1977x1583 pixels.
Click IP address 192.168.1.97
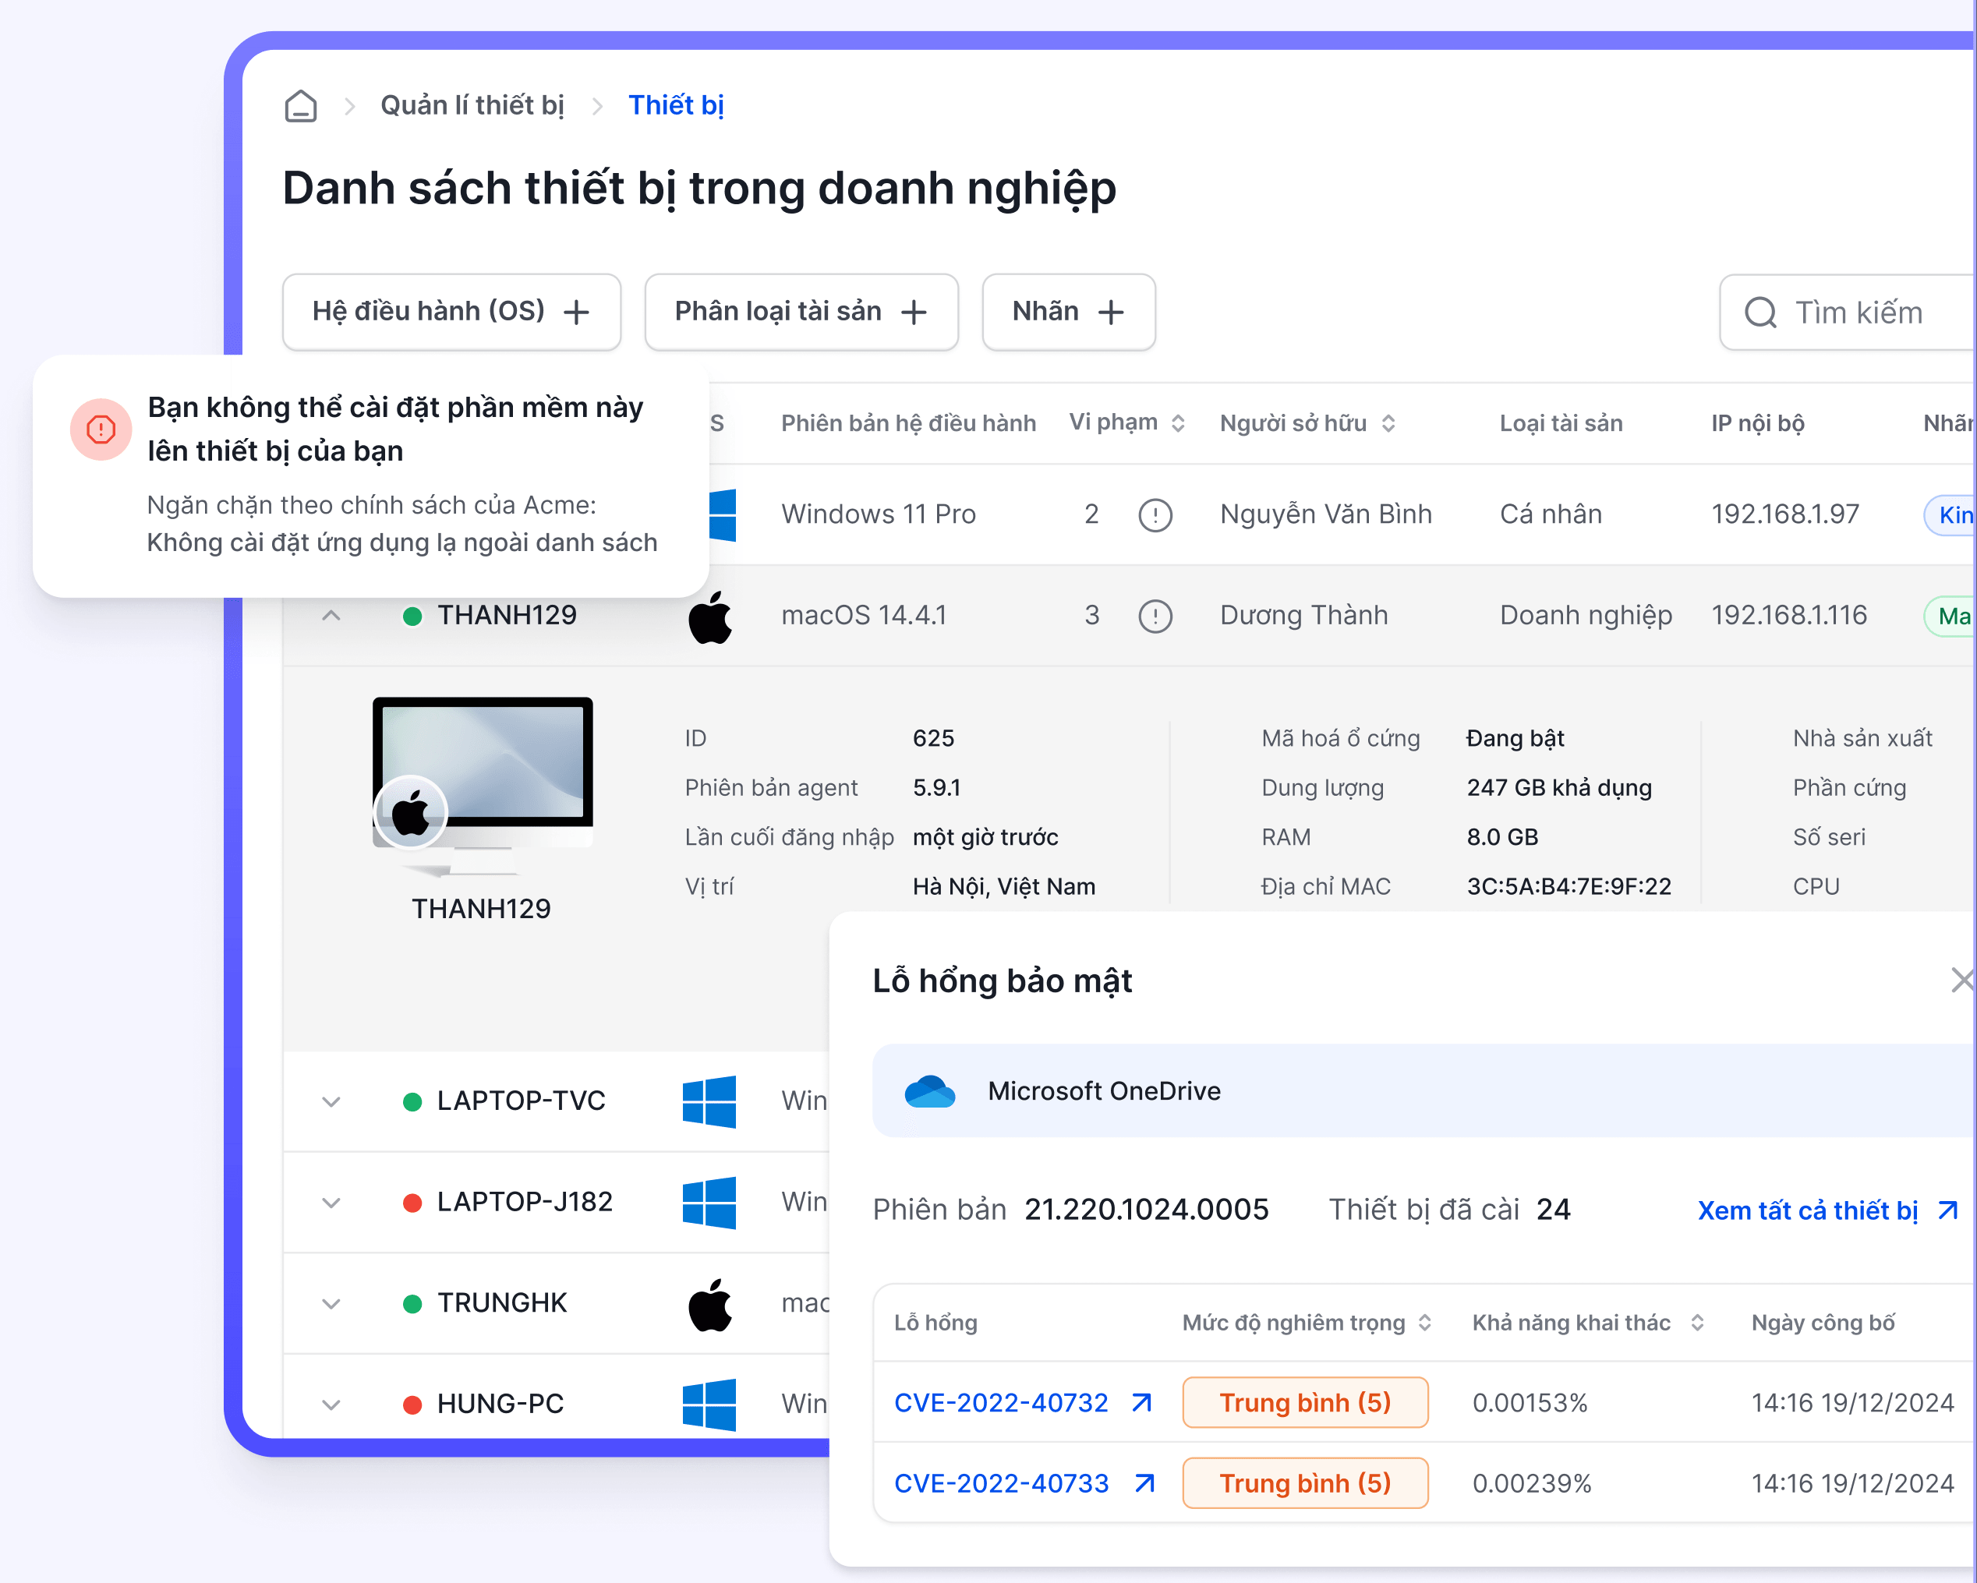pos(1785,514)
